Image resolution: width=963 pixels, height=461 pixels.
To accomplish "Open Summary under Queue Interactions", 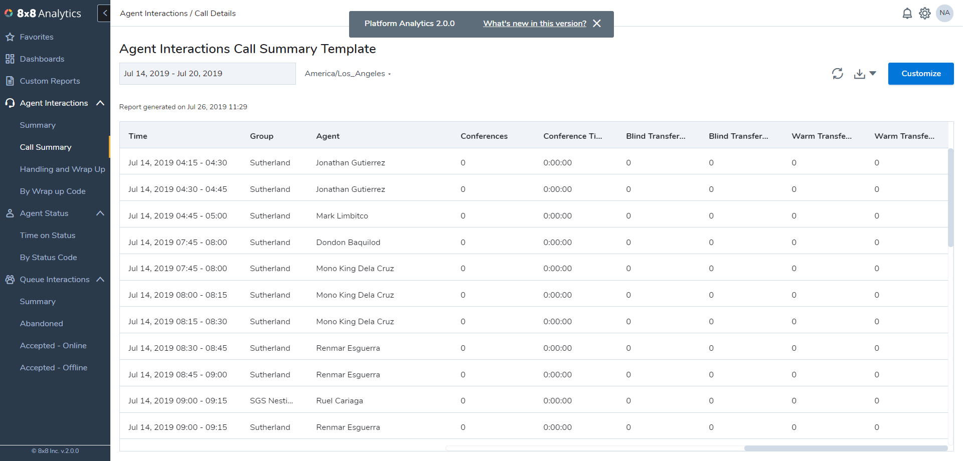I will click(38, 302).
